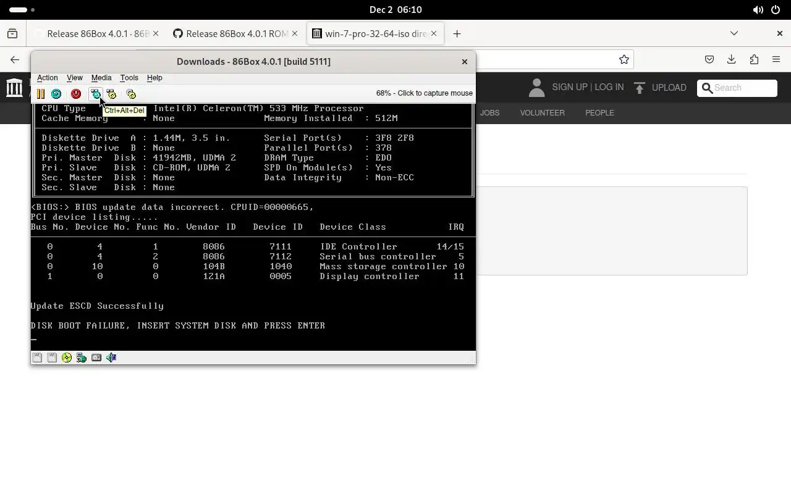791x494 pixels.
Task: Click the volume speaker icon in top bar
Action: coord(758,10)
